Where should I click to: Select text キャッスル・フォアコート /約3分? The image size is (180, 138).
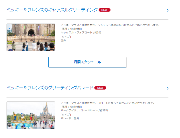[81, 33]
